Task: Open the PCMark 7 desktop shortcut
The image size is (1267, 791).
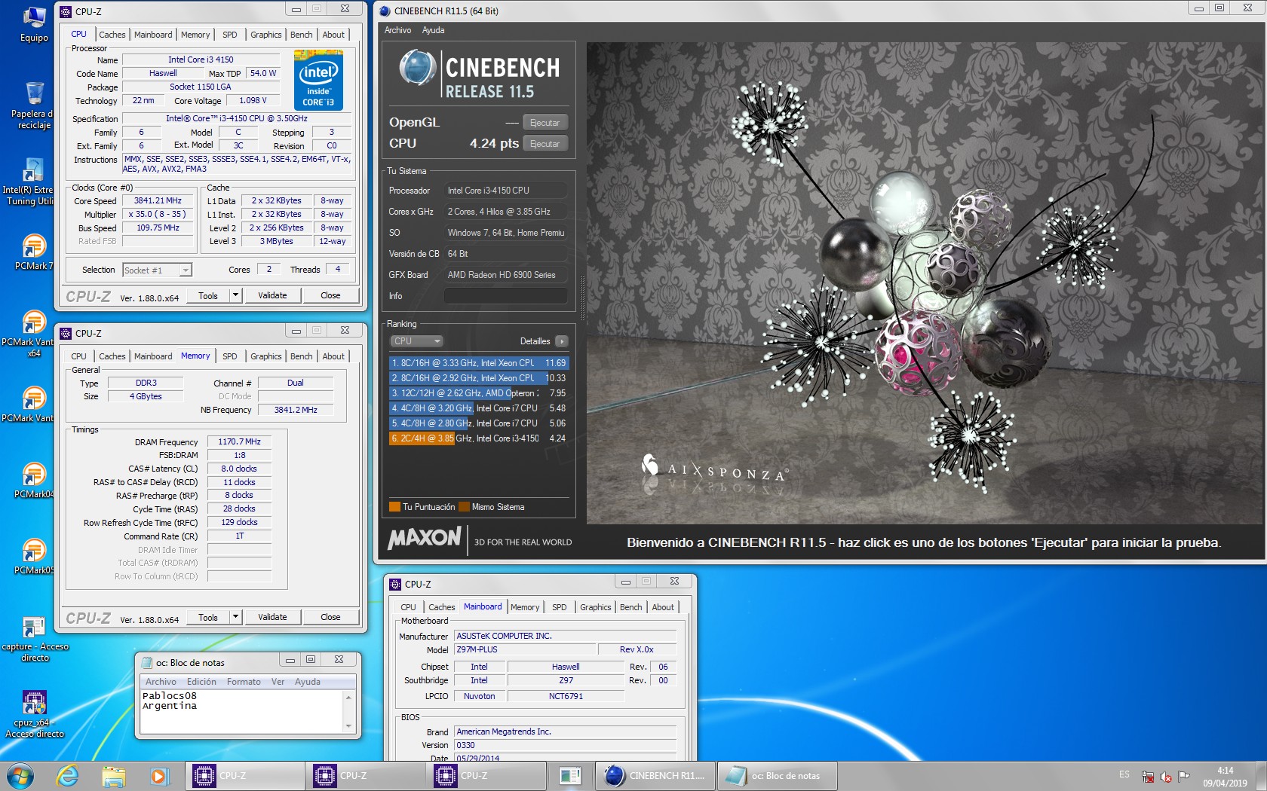Action: coord(34,252)
